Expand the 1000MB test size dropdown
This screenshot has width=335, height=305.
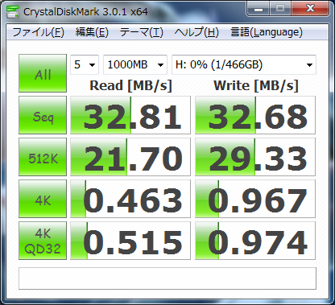click(135, 64)
